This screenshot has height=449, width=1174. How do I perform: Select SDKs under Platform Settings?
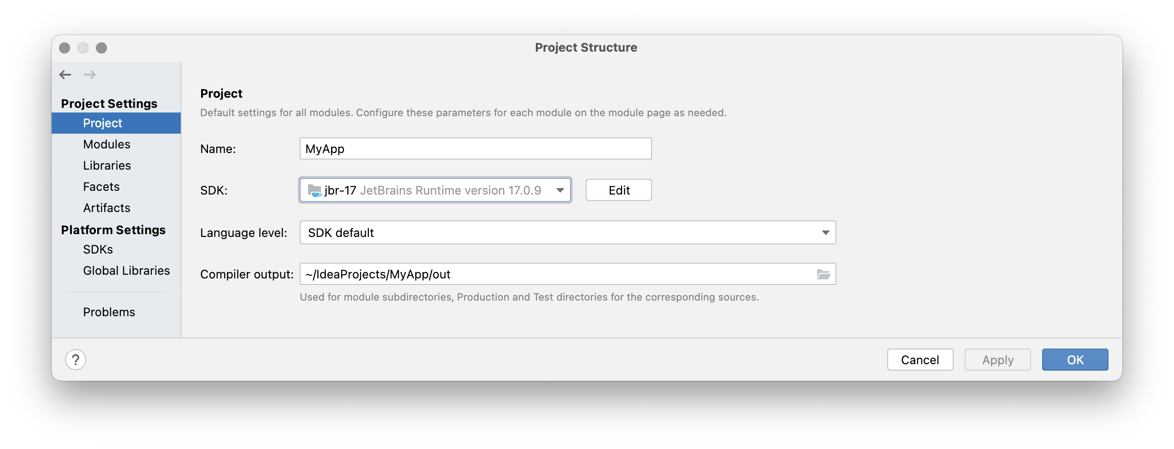click(97, 249)
